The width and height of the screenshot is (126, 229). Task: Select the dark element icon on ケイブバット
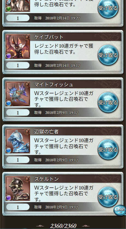[8, 56]
